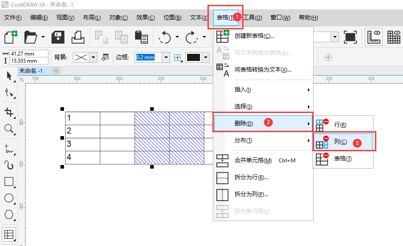
Task: Delete the whole Table option
Action: click(x=343, y=159)
